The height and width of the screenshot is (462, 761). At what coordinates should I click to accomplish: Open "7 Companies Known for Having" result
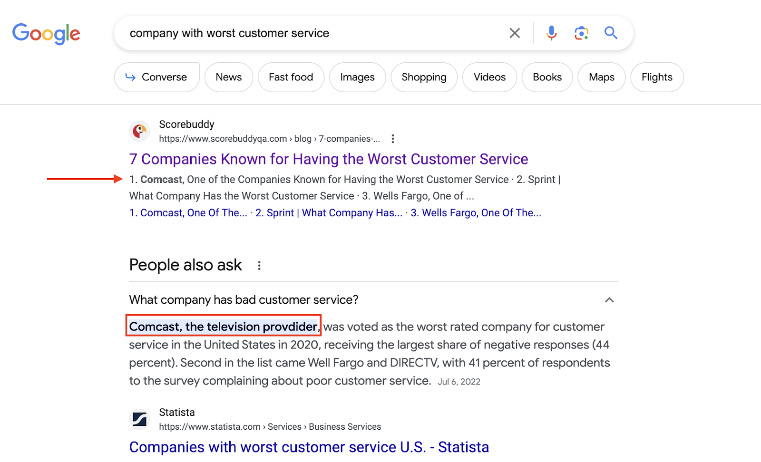click(x=329, y=159)
